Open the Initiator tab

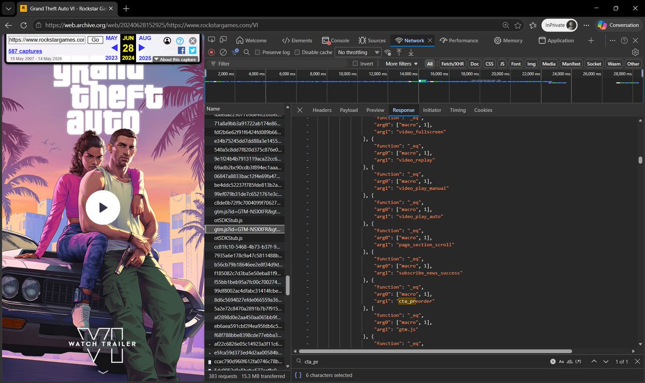point(432,110)
